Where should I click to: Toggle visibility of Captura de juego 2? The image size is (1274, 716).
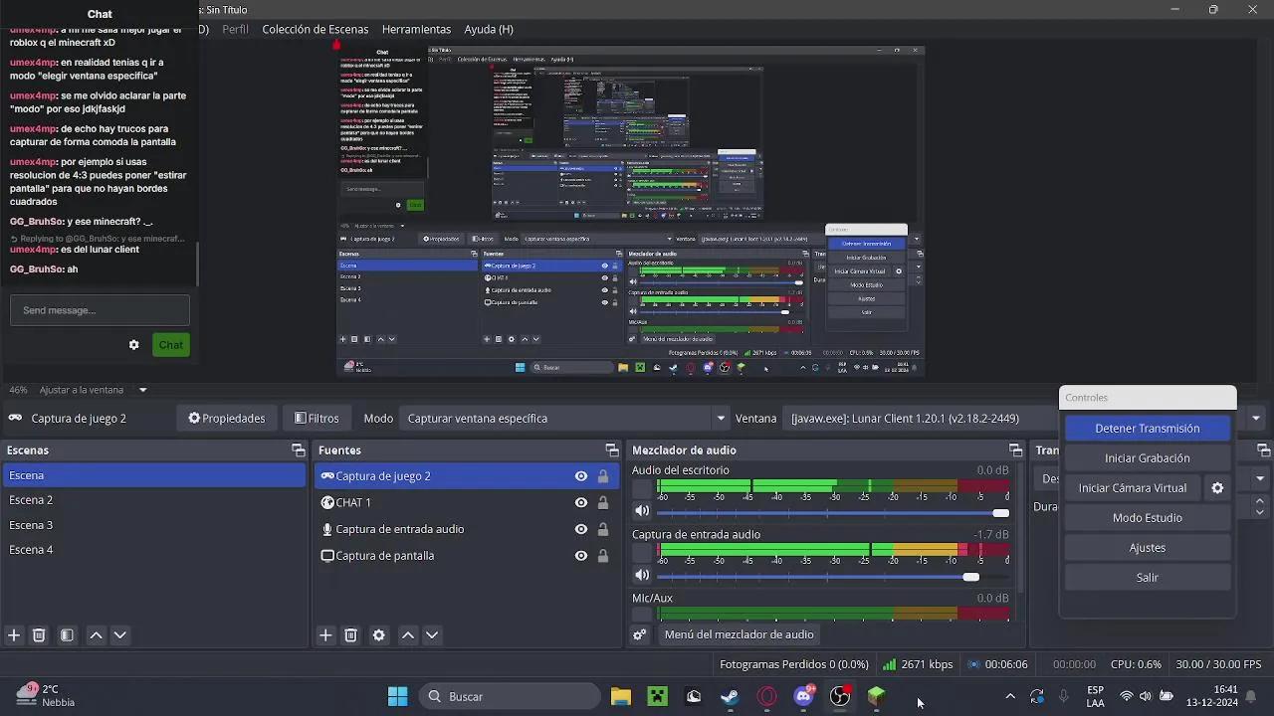pyautogui.click(x=581, y=476)
